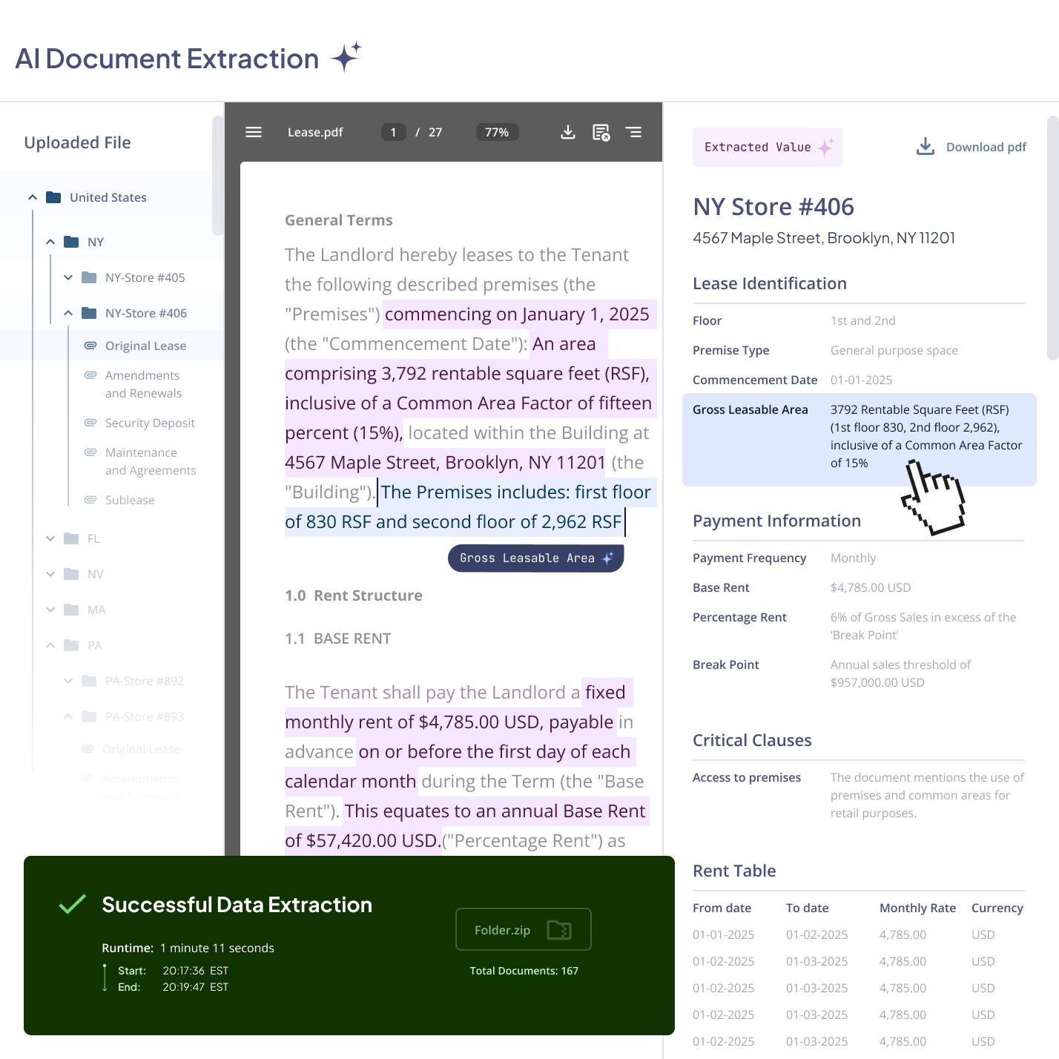Expand the NV folder
1059x1059 pixels.
[x=50, y=574]
